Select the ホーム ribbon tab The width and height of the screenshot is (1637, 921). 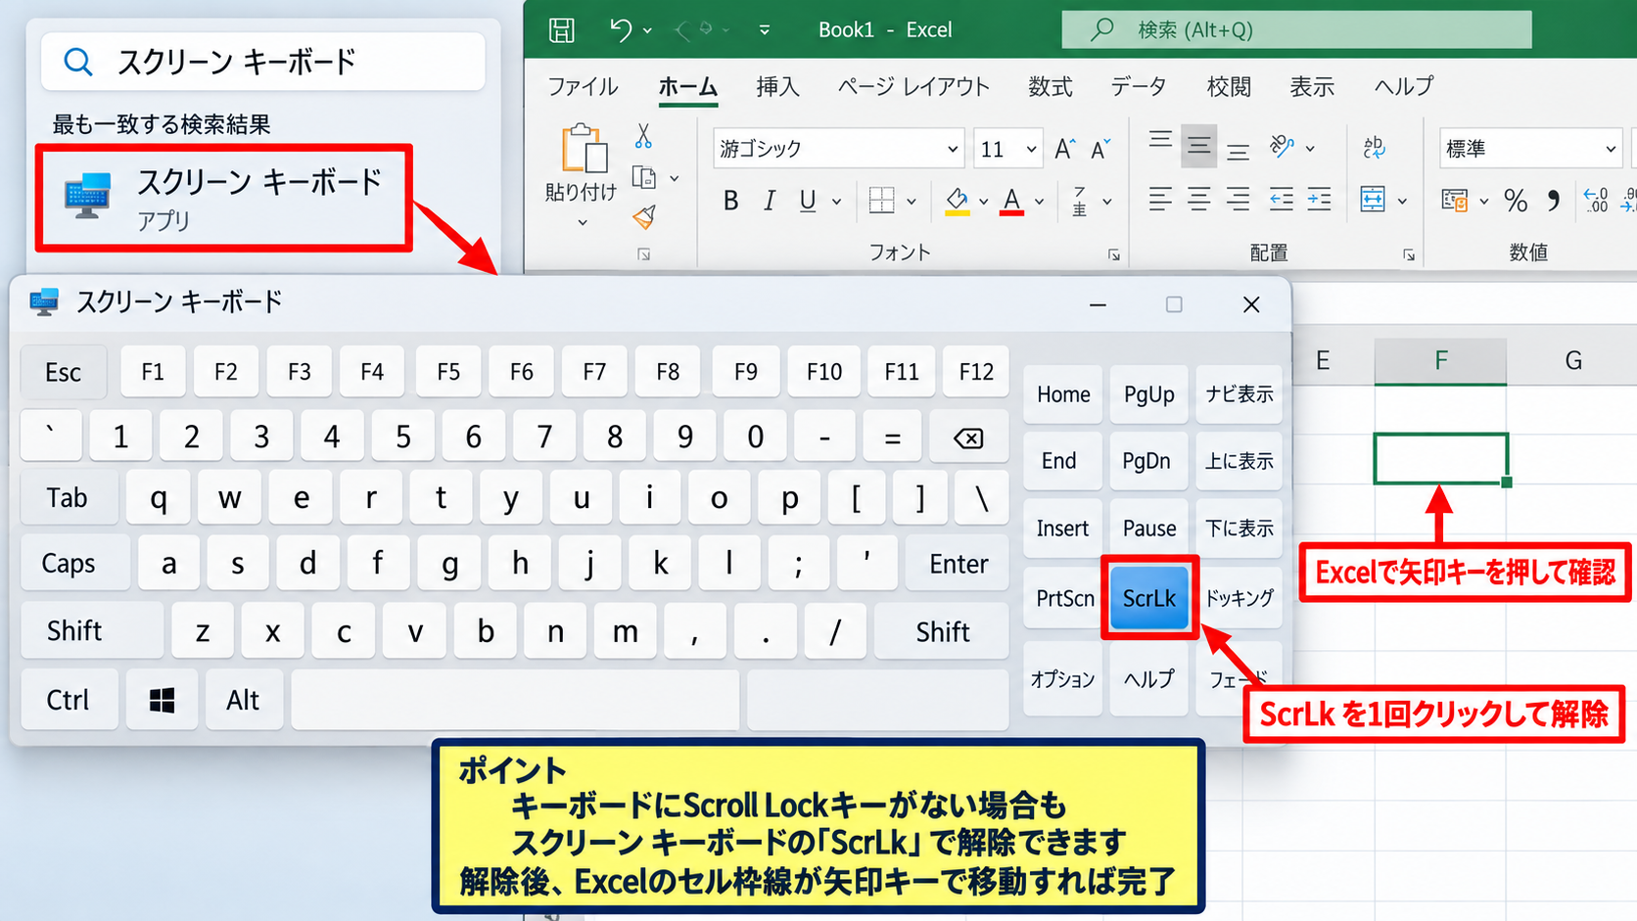pyautogui.click(x=688, y=86)
